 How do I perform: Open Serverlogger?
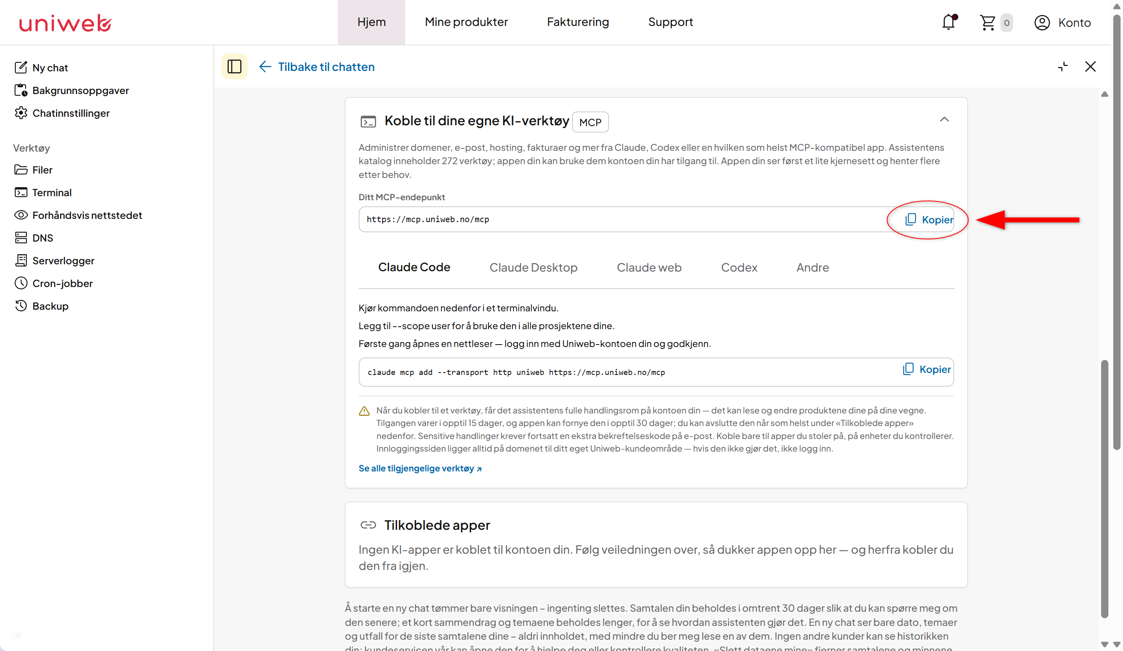tap(54, 261)
